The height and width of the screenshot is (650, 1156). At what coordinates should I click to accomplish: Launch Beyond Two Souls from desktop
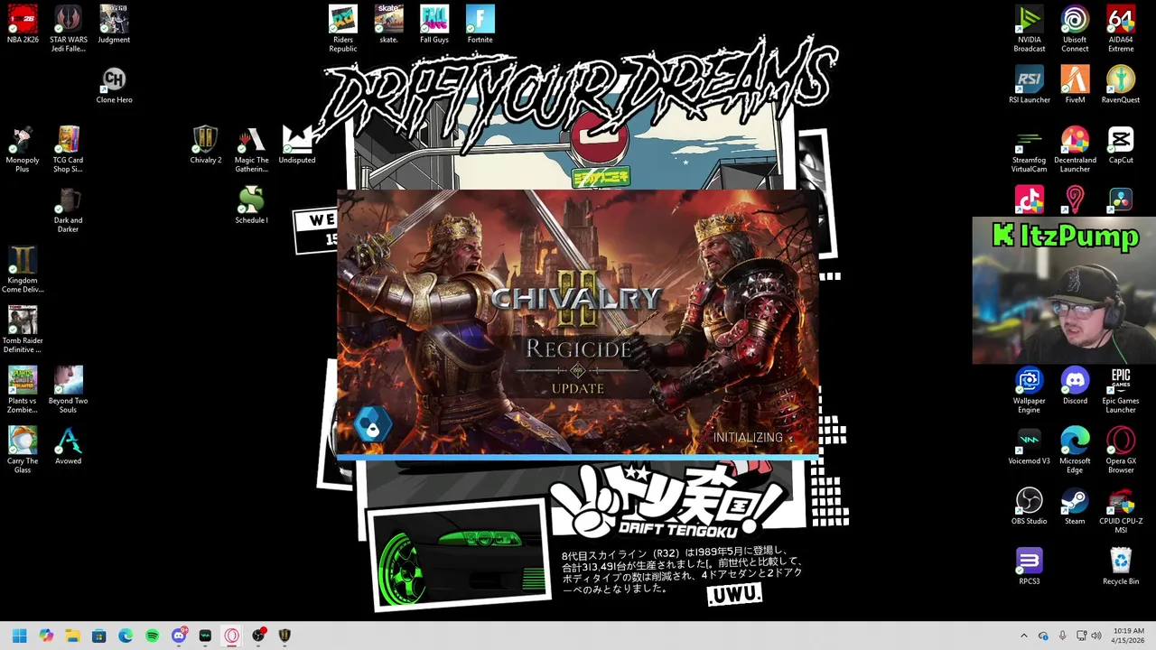(x=68, y=390)
